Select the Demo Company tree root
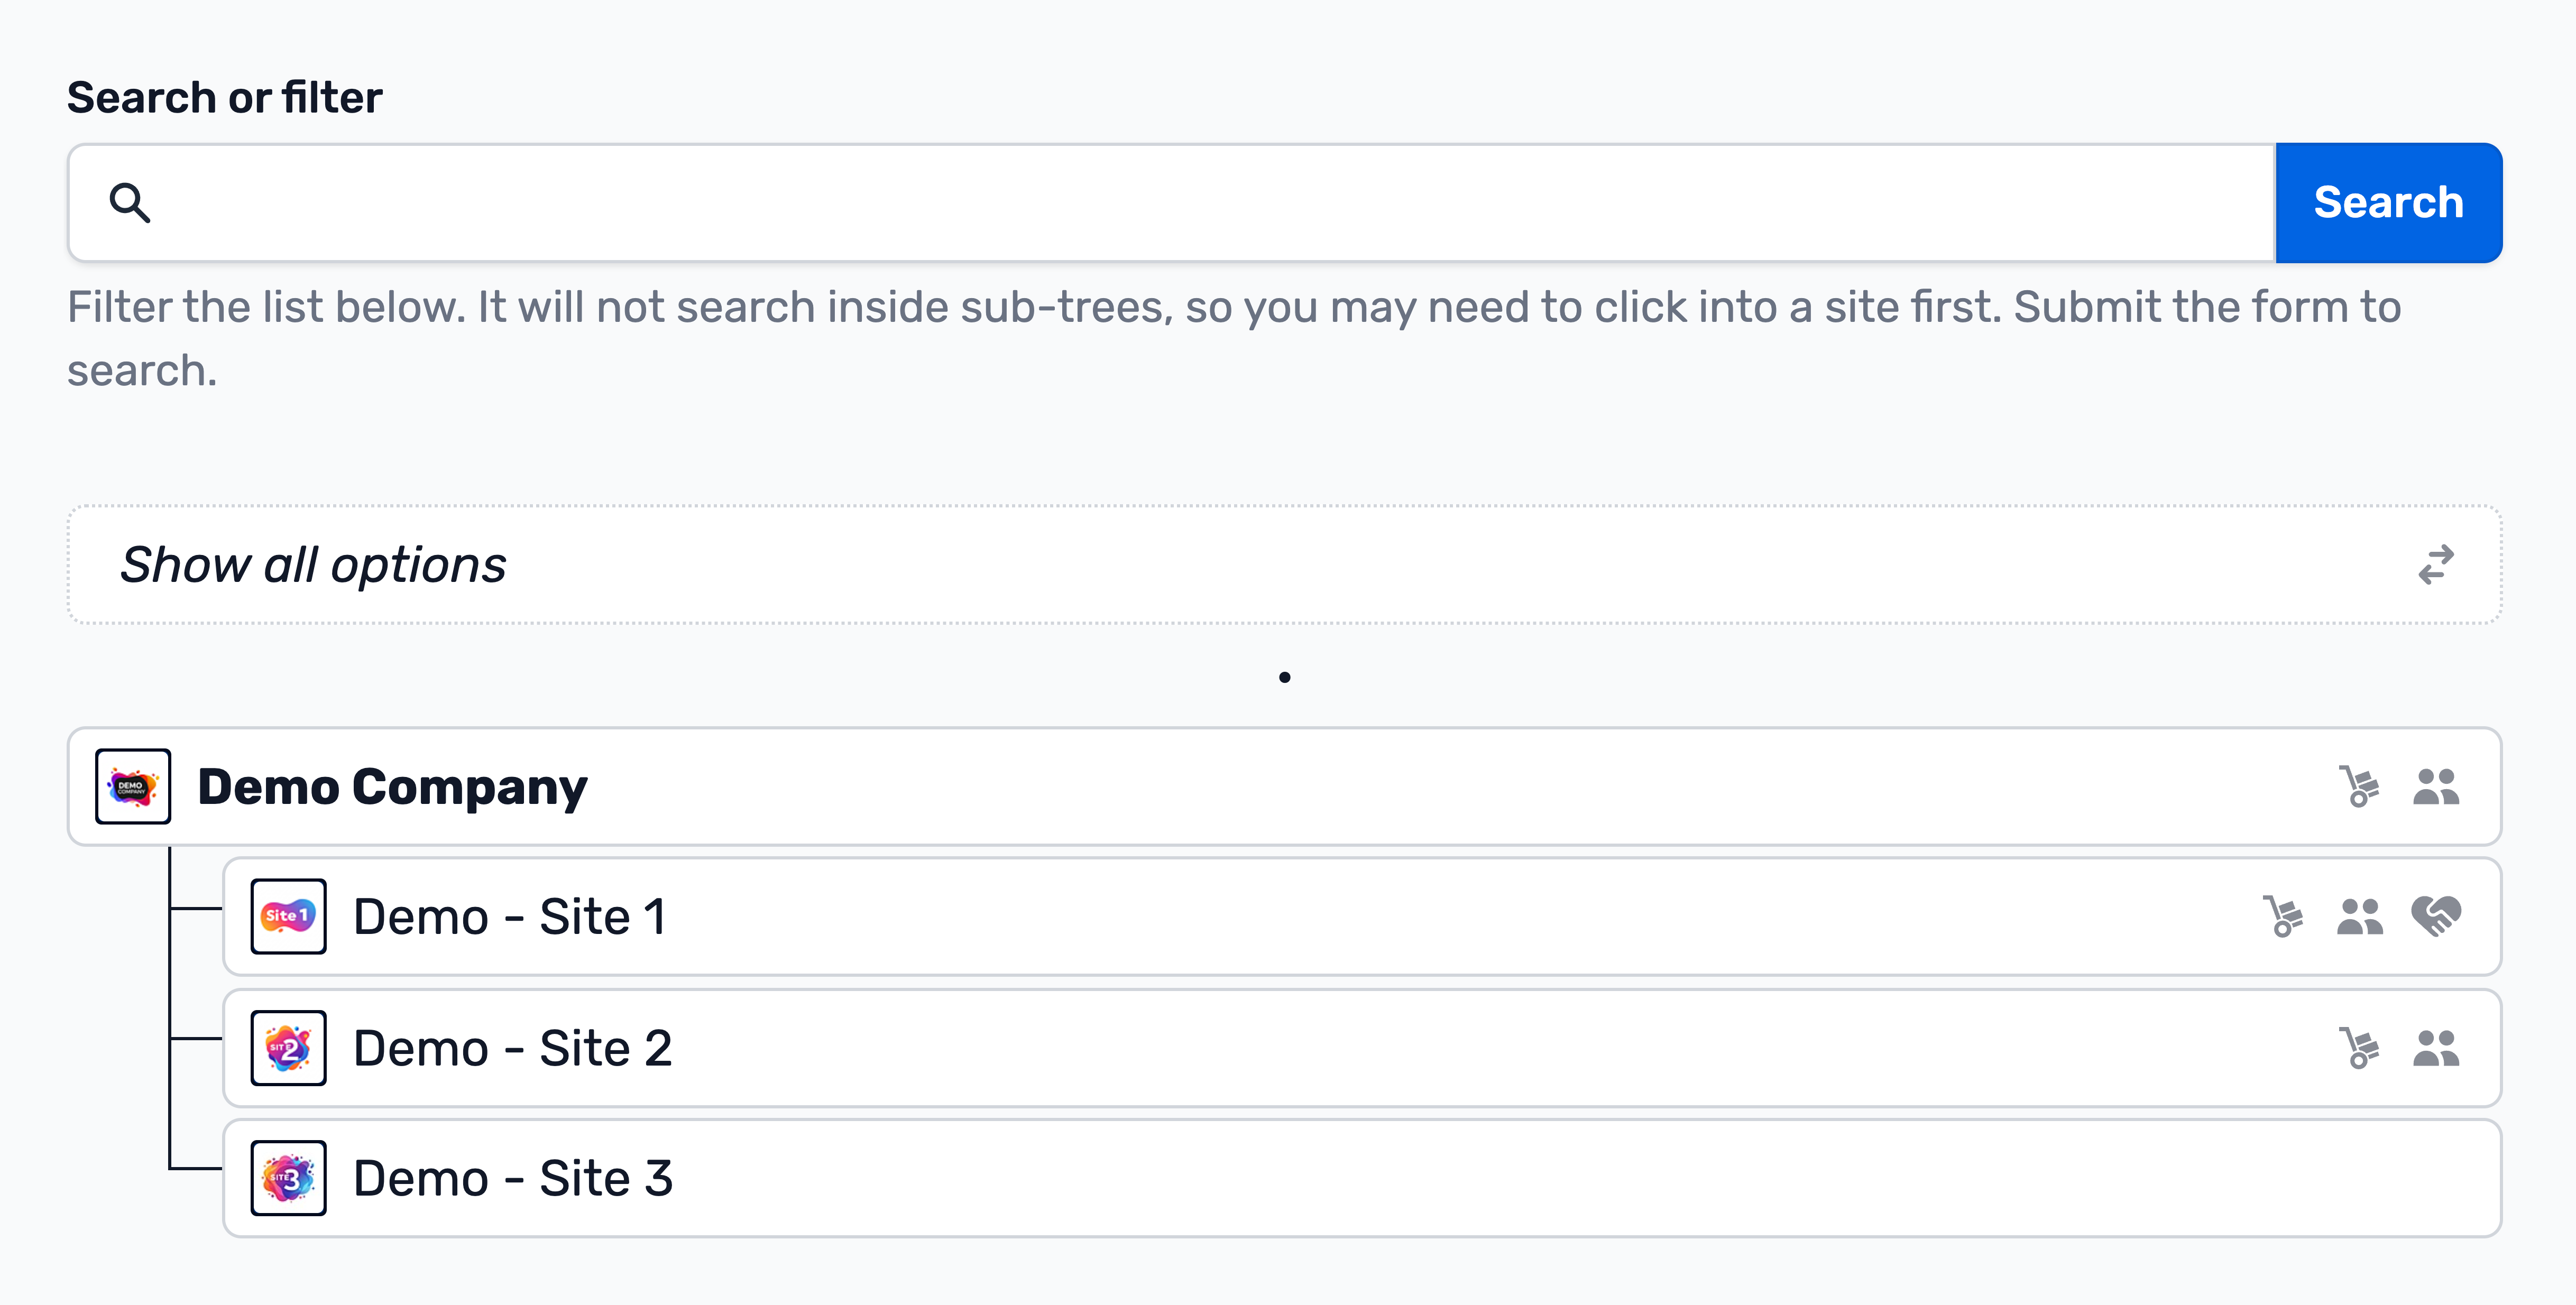This screenshot has height=1305, width=2576. tap(1284, 786)
